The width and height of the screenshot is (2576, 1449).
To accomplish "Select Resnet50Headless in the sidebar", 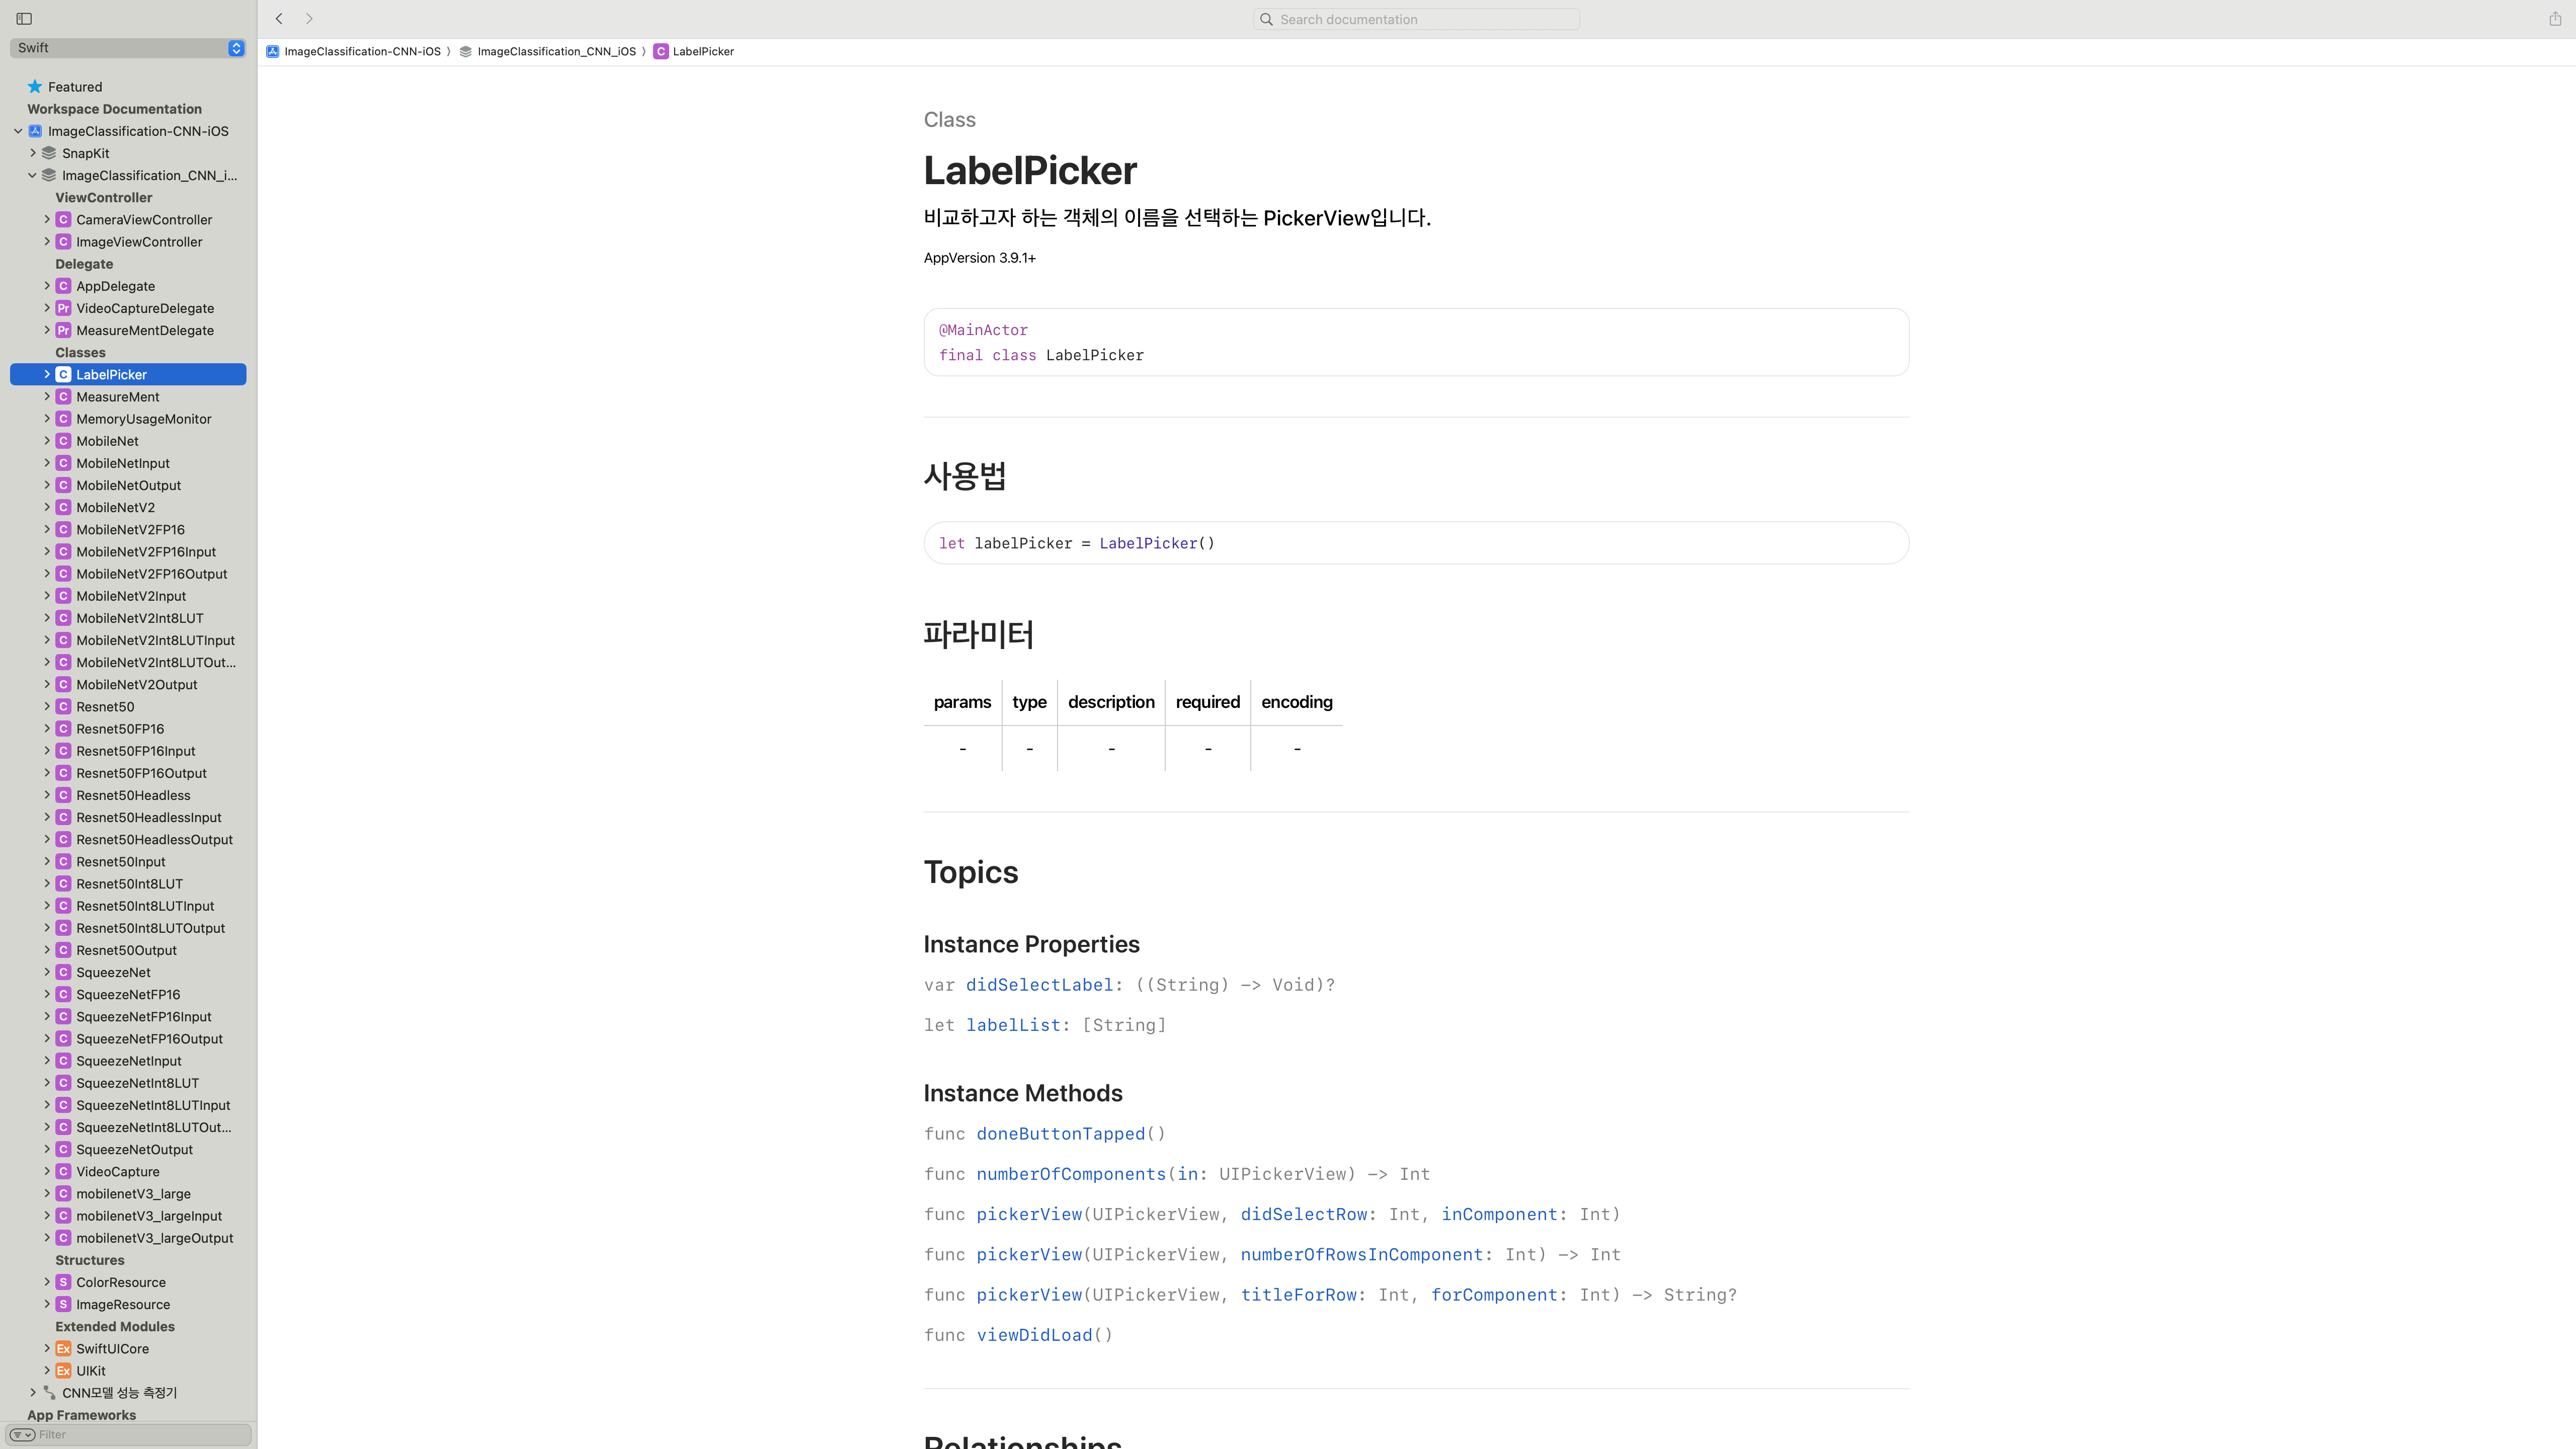I will pyautogui.click(x=133, y=795).
